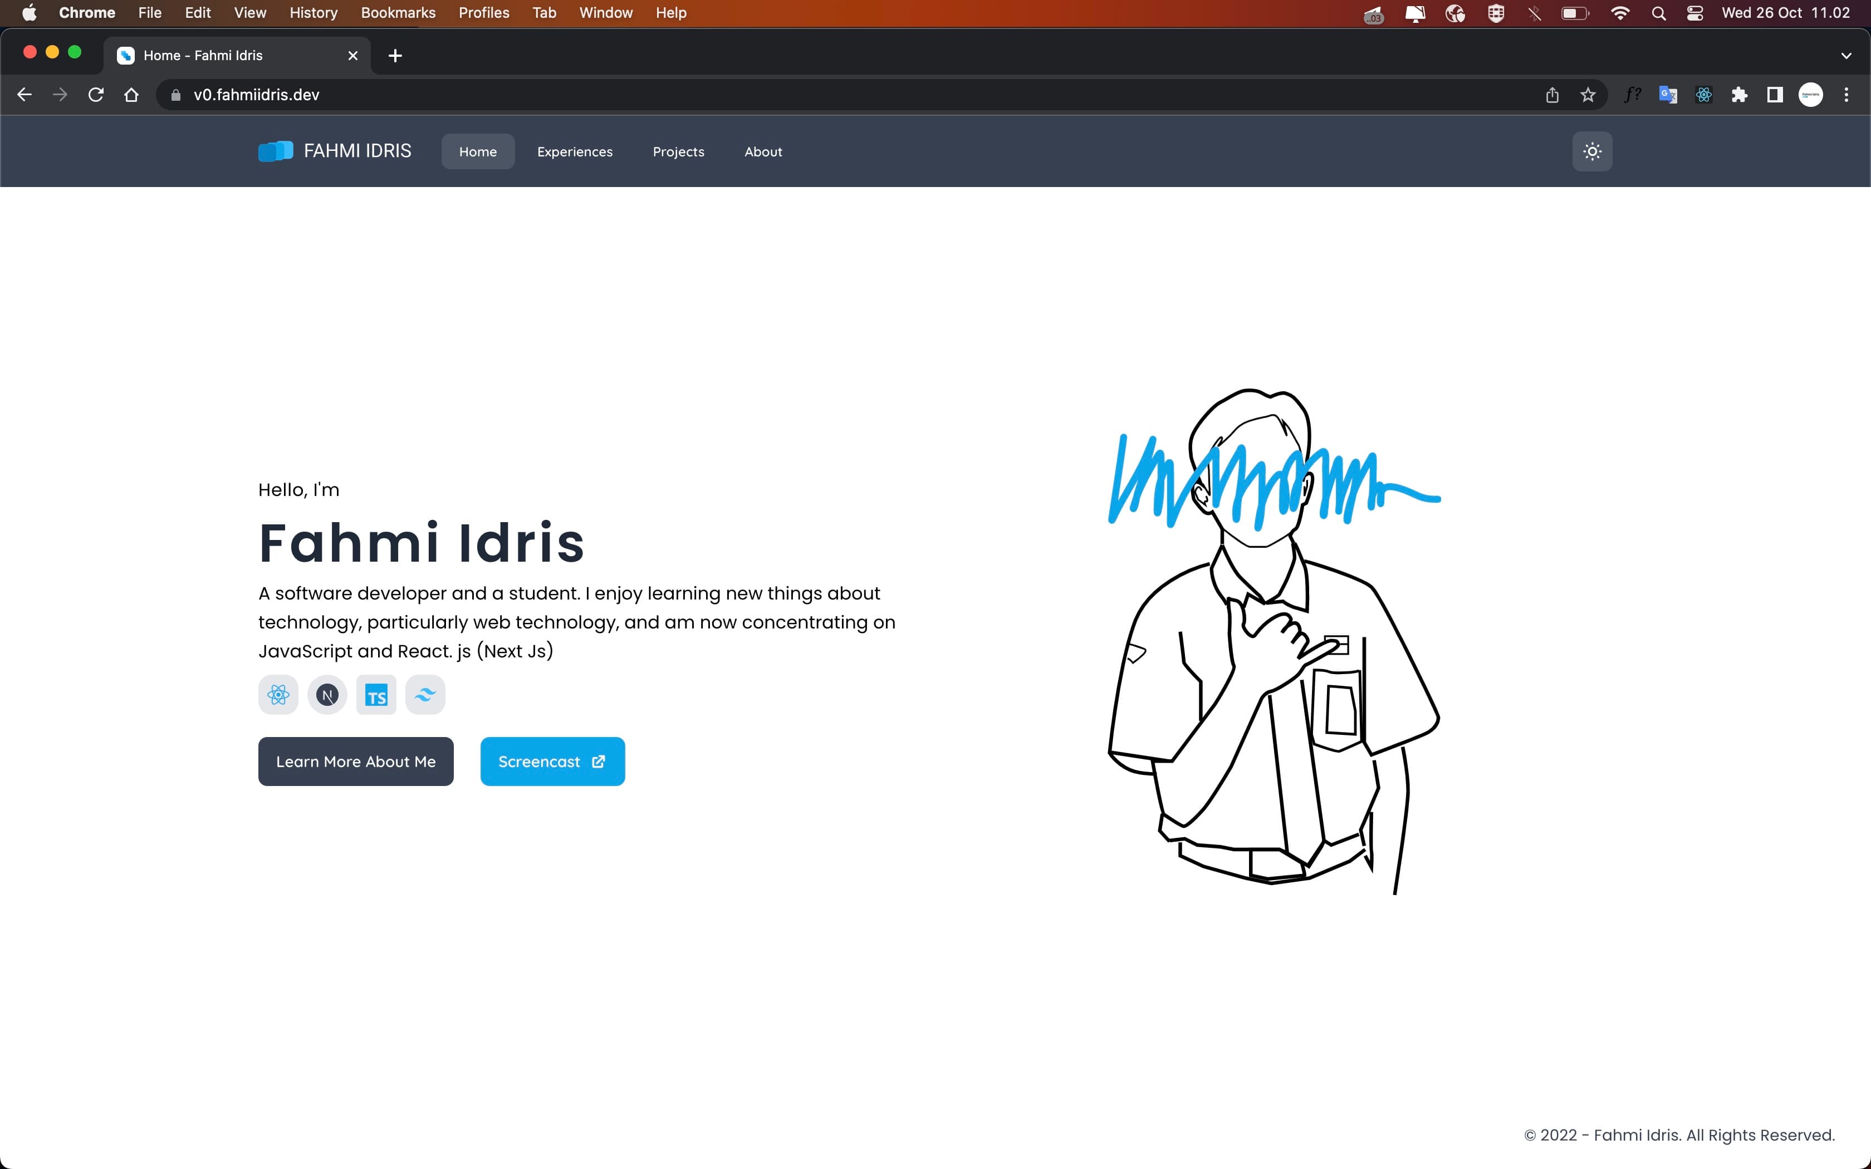
Task: Open the Projects nav item
Action: [x=679, y=151]
